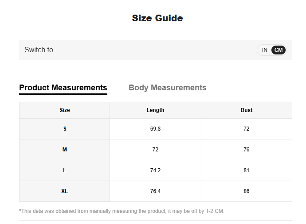Select the L size row label
The height and width of the screenshot is (224, 306).
tap(65, 170)
